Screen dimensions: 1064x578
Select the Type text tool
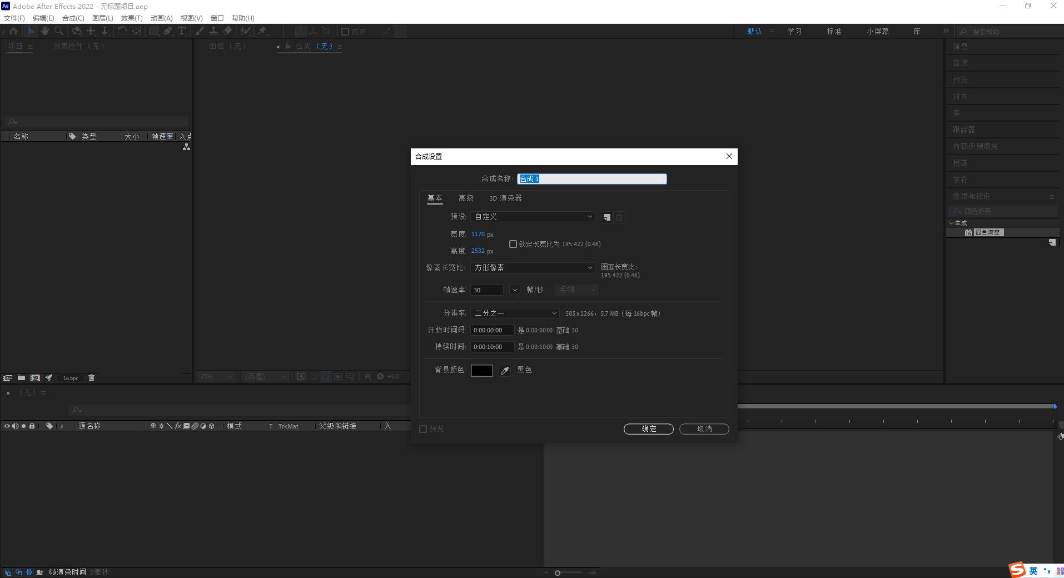pos(182,31)
